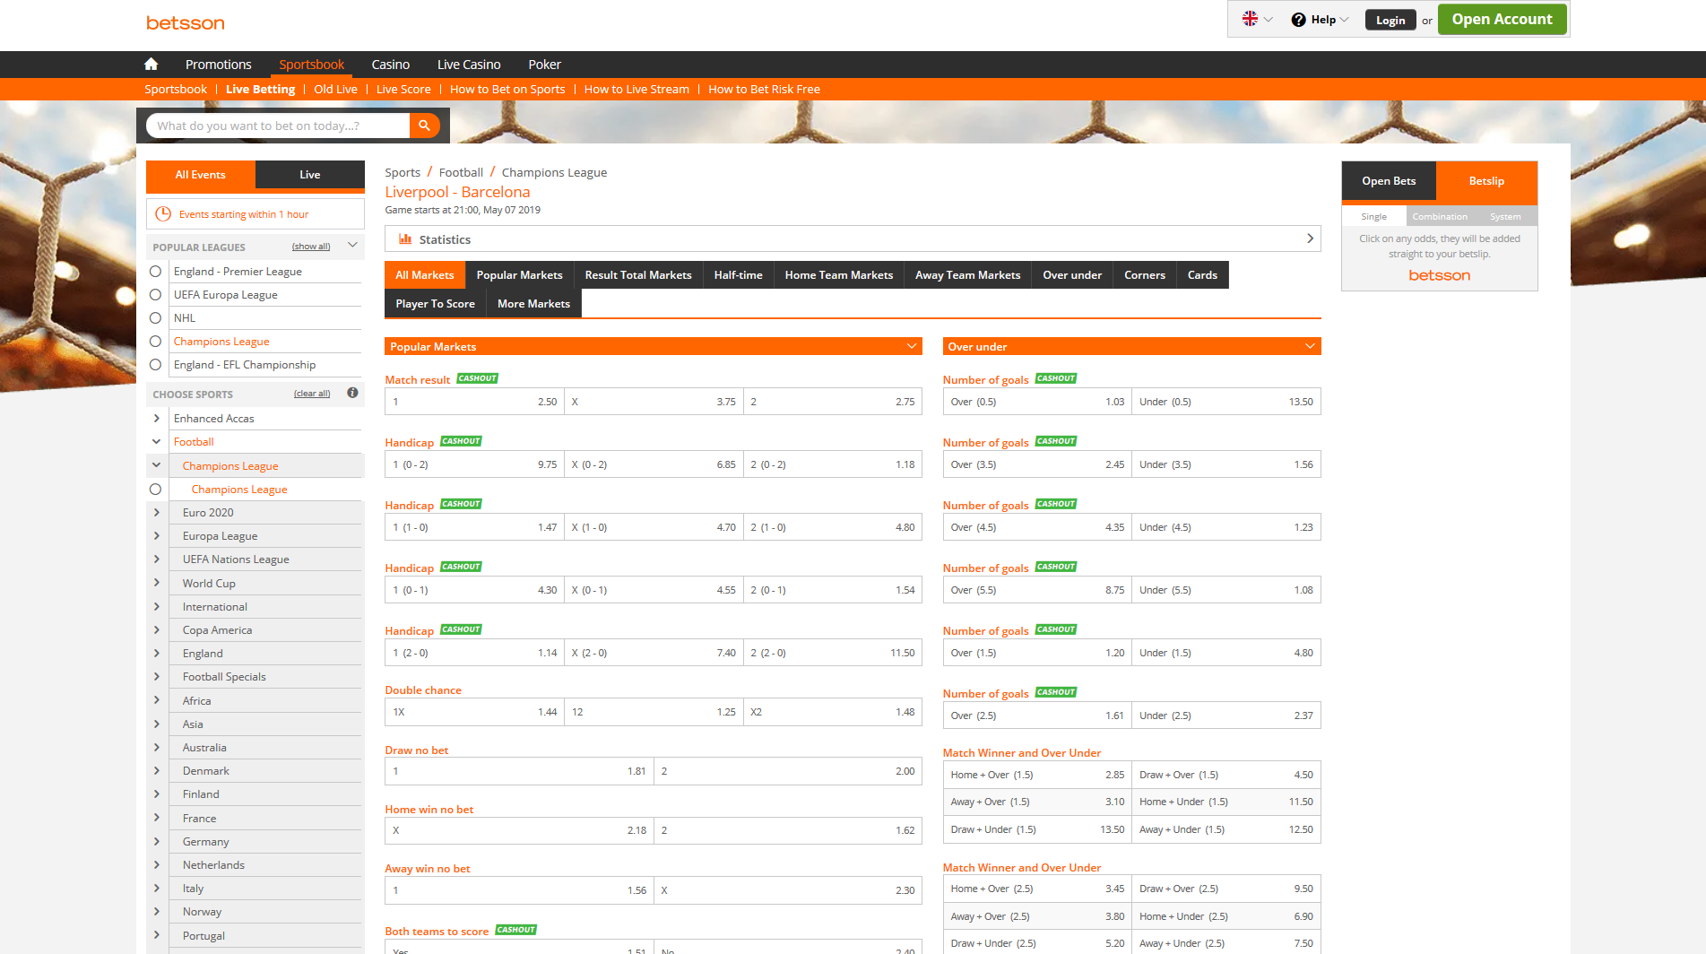Open the Live Casino menu item
The image size is (1706, 954).
tap(469, 65)
